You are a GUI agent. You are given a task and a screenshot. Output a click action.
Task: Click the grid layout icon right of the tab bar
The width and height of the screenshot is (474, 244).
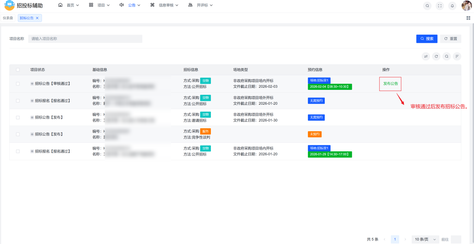pos(468,18)
